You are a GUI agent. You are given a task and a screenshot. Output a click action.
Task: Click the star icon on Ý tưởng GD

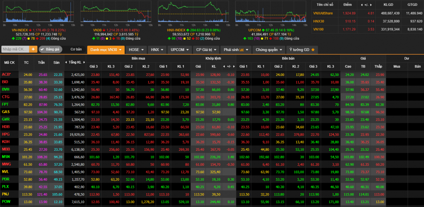click(x=313, y=50)
